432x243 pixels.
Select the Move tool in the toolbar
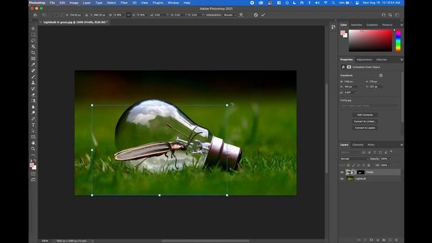(x=33, y=28)
